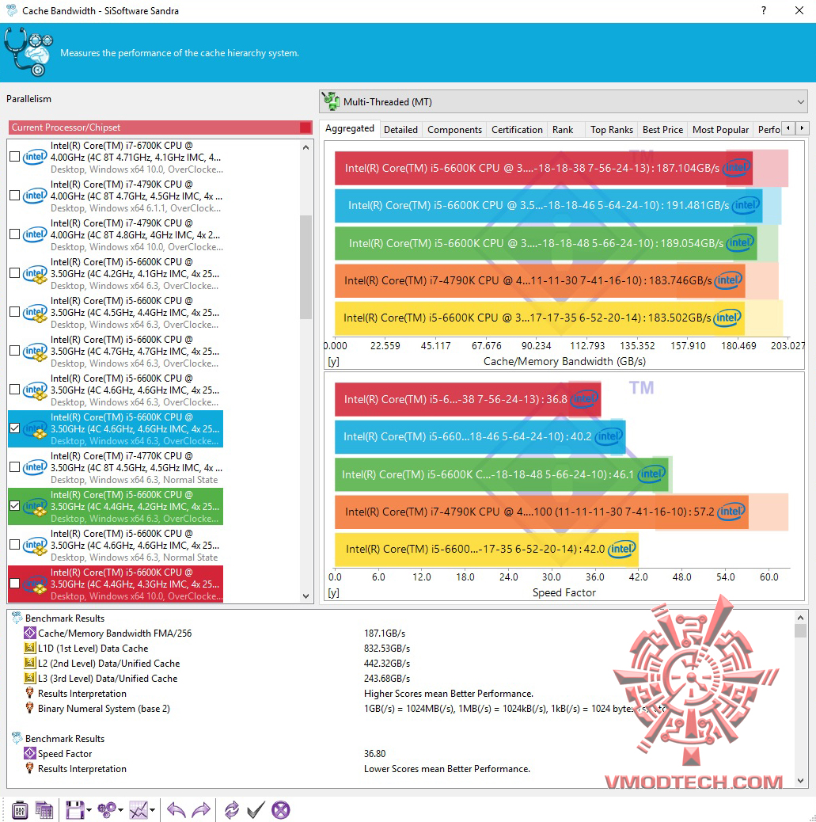The height and width of the screenshot is (822, 816).
Task: Click the copy tables icon in bottom toolbar
Action: tap(44, 810)
